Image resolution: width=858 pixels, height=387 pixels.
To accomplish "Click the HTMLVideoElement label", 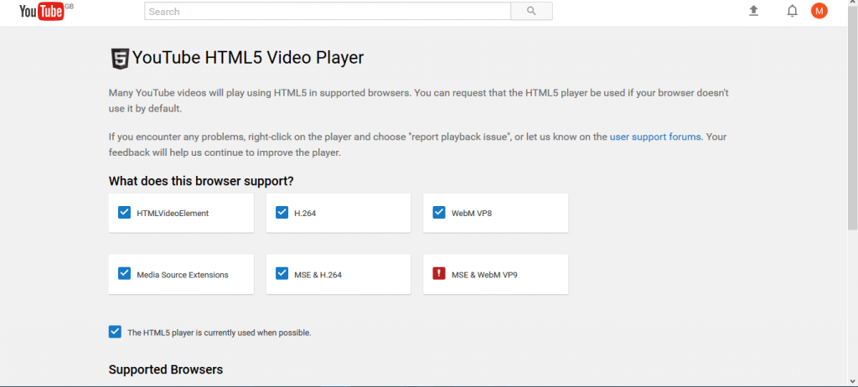I will point(173,214).
